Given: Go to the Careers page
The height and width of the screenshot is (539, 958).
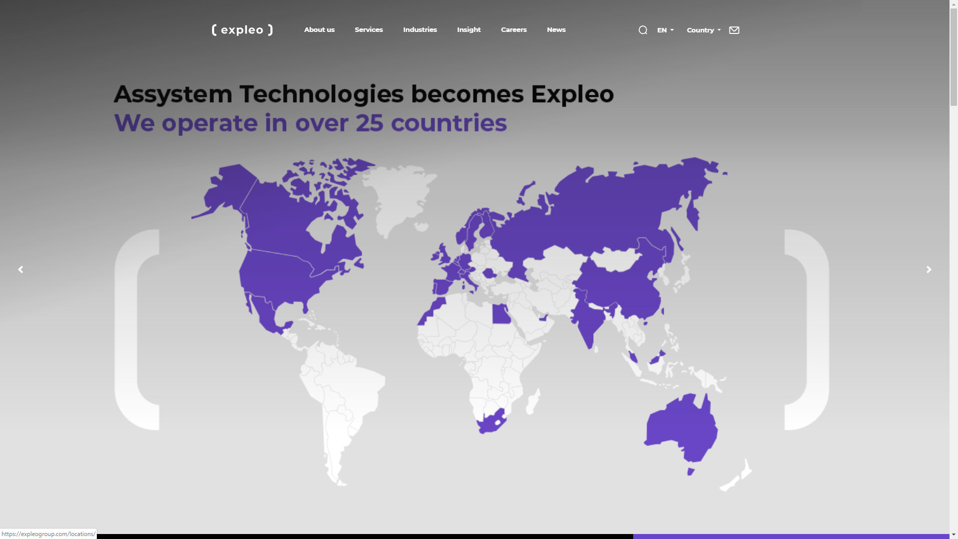Looking at the screenshot, I should 513,30.
